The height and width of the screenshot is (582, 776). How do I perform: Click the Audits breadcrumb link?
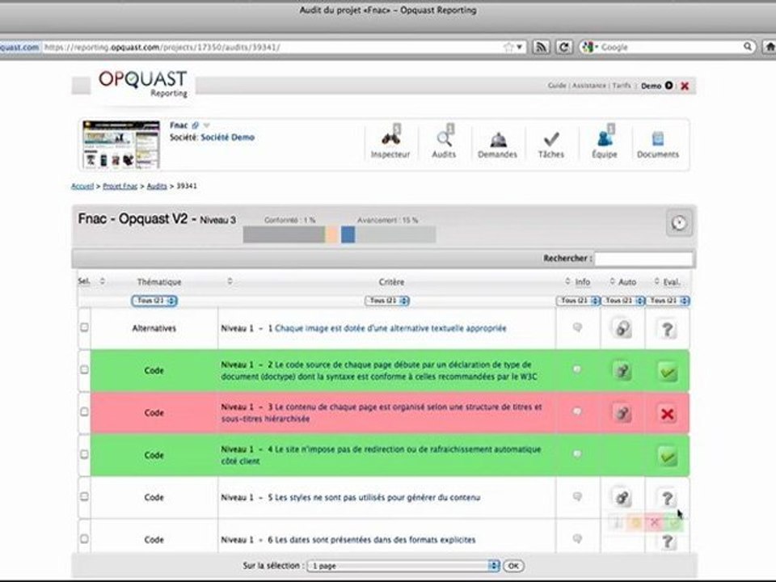point(157,186)
